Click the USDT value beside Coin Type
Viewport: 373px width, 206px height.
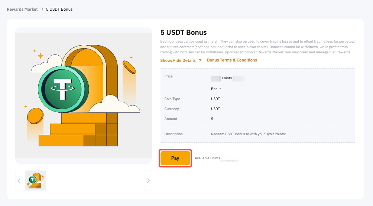(x=215, y=99)
